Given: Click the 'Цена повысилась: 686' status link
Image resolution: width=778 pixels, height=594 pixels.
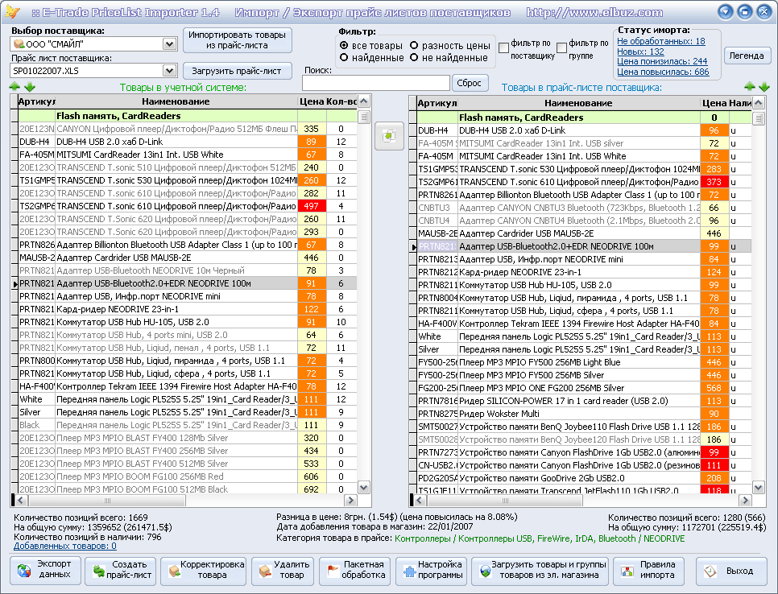Looking at the screenshot, I should click(663, 72).
